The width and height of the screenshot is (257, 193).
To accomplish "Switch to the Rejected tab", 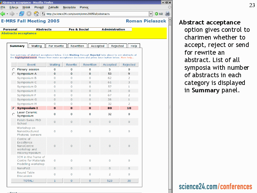I will click(x=117, y=46).
